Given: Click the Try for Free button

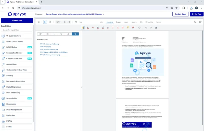Looking at the screenshot, I should click(x=197, y=14).
